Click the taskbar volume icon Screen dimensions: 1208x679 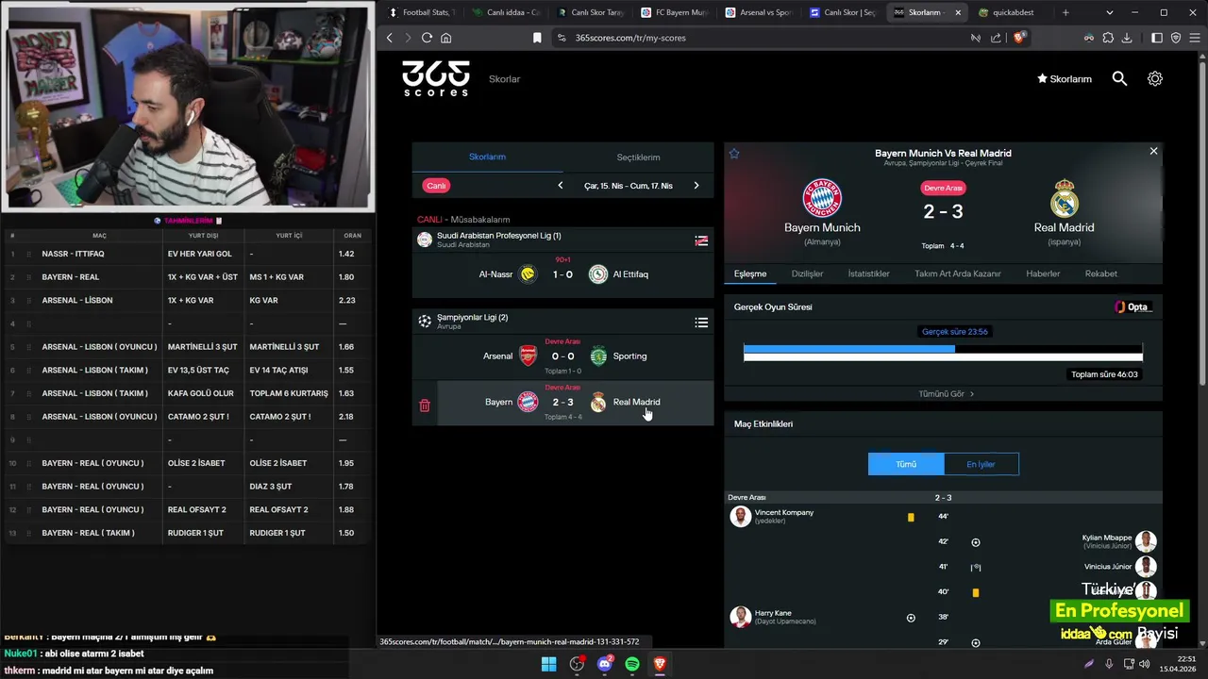click(1144, 664)
